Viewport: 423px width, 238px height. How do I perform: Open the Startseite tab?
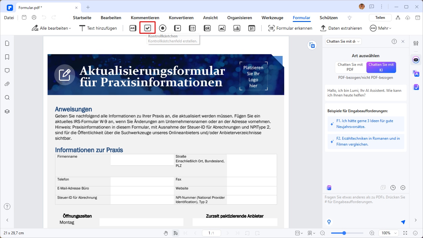(x=82, y=18)
